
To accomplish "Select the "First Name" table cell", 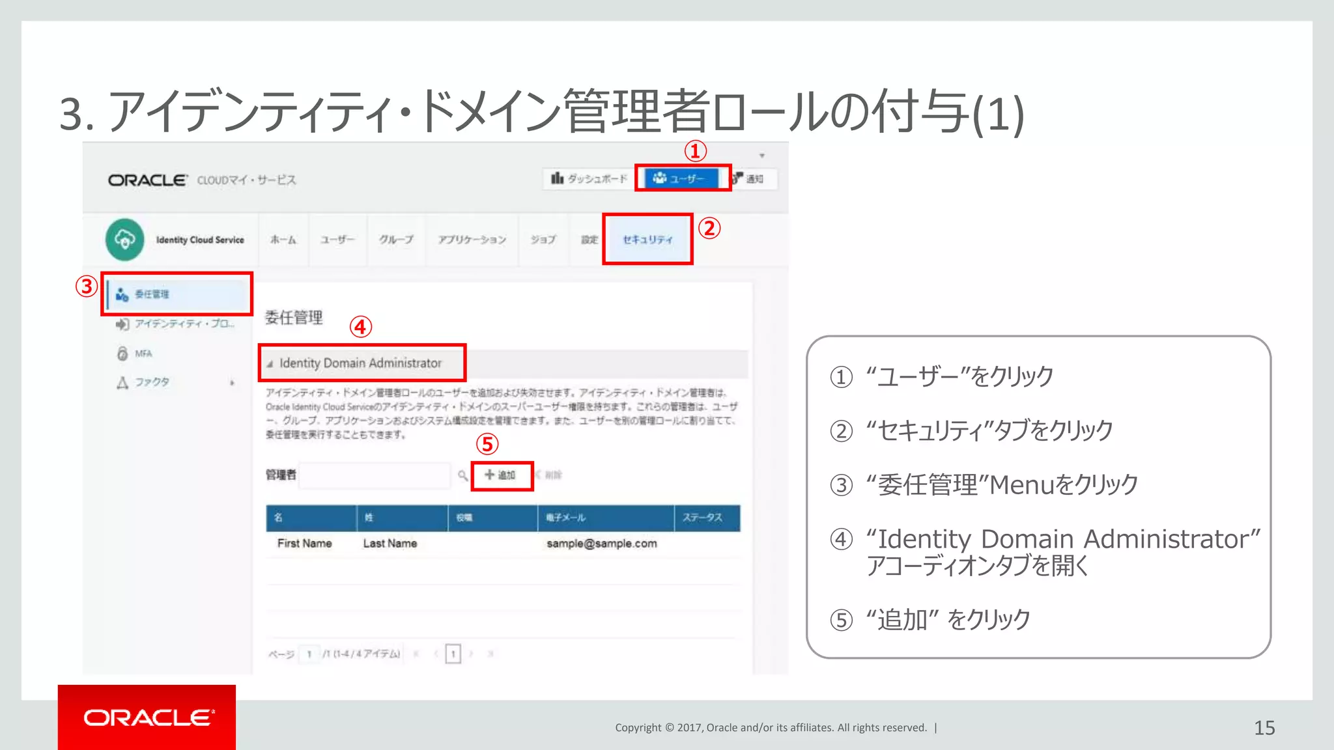I will [x=304, y=544].
